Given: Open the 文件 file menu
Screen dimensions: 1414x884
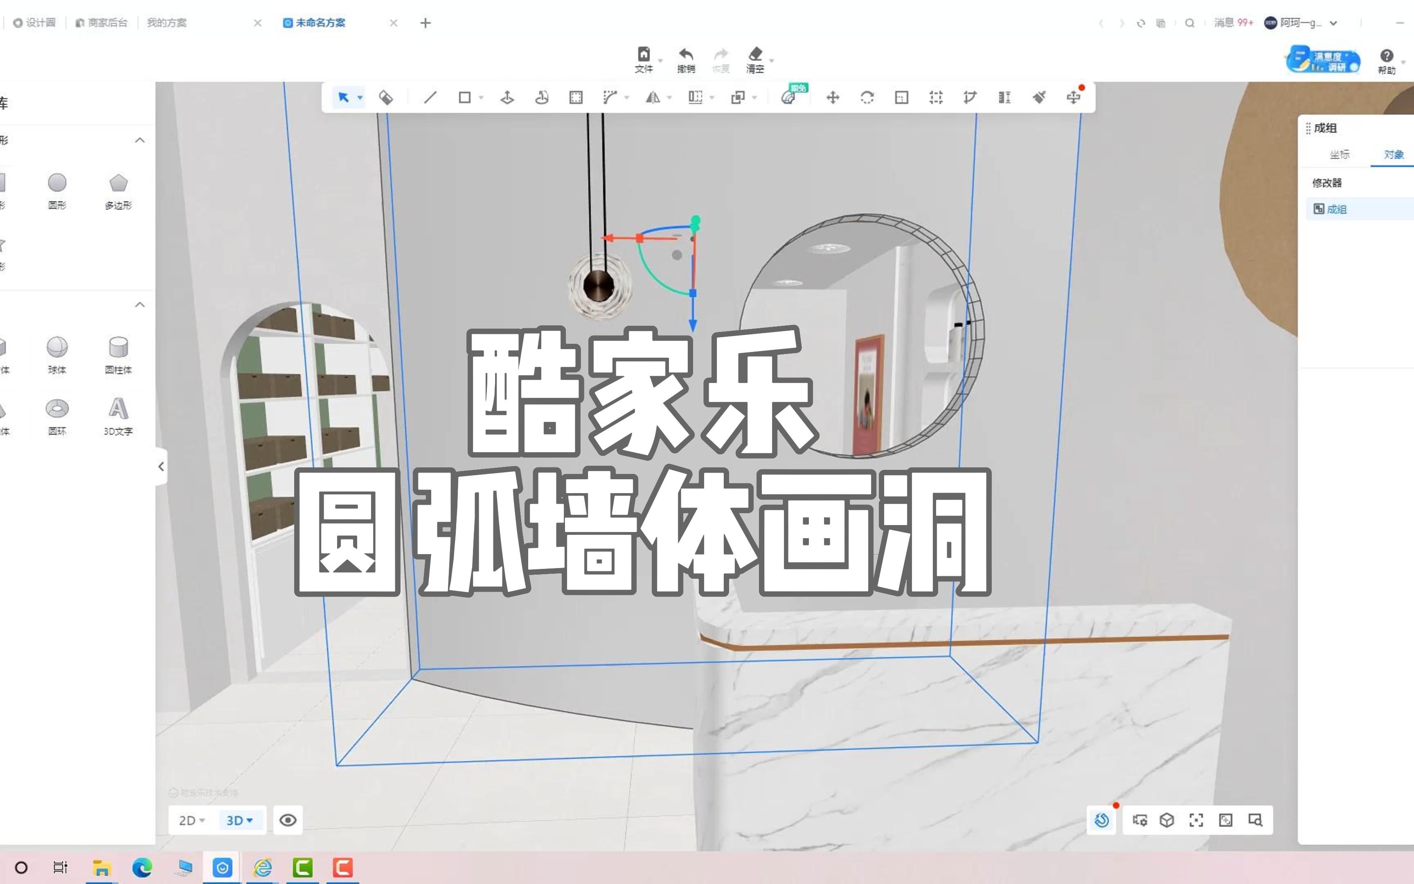Looking at the screenshot, I should 644,60.
